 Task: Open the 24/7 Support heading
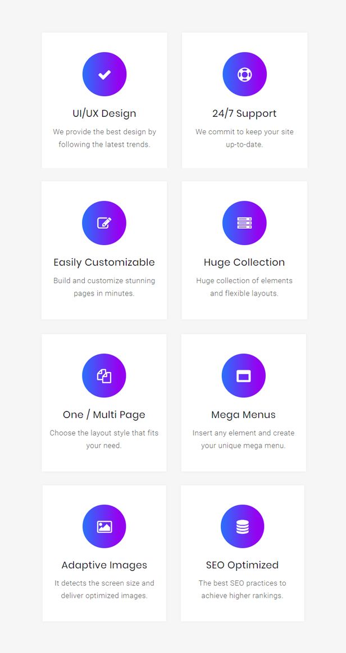[x=244, y=114]
